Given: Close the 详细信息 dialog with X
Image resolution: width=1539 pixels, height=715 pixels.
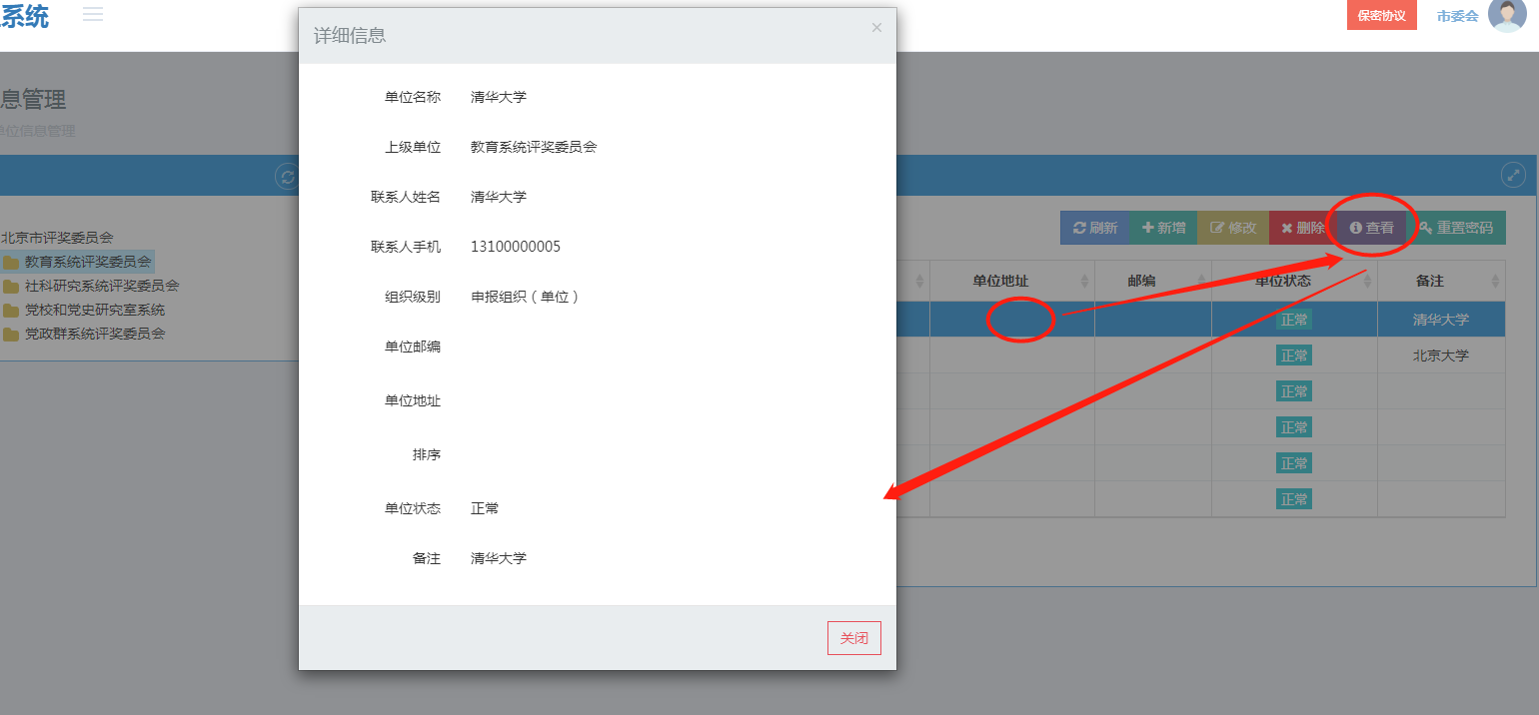Looking at the screenshot, I should [876, 28].
